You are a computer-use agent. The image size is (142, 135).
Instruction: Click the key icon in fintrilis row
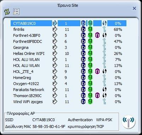[104, 29]
